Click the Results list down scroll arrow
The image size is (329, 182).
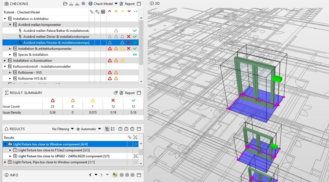[x=141, y=163]
